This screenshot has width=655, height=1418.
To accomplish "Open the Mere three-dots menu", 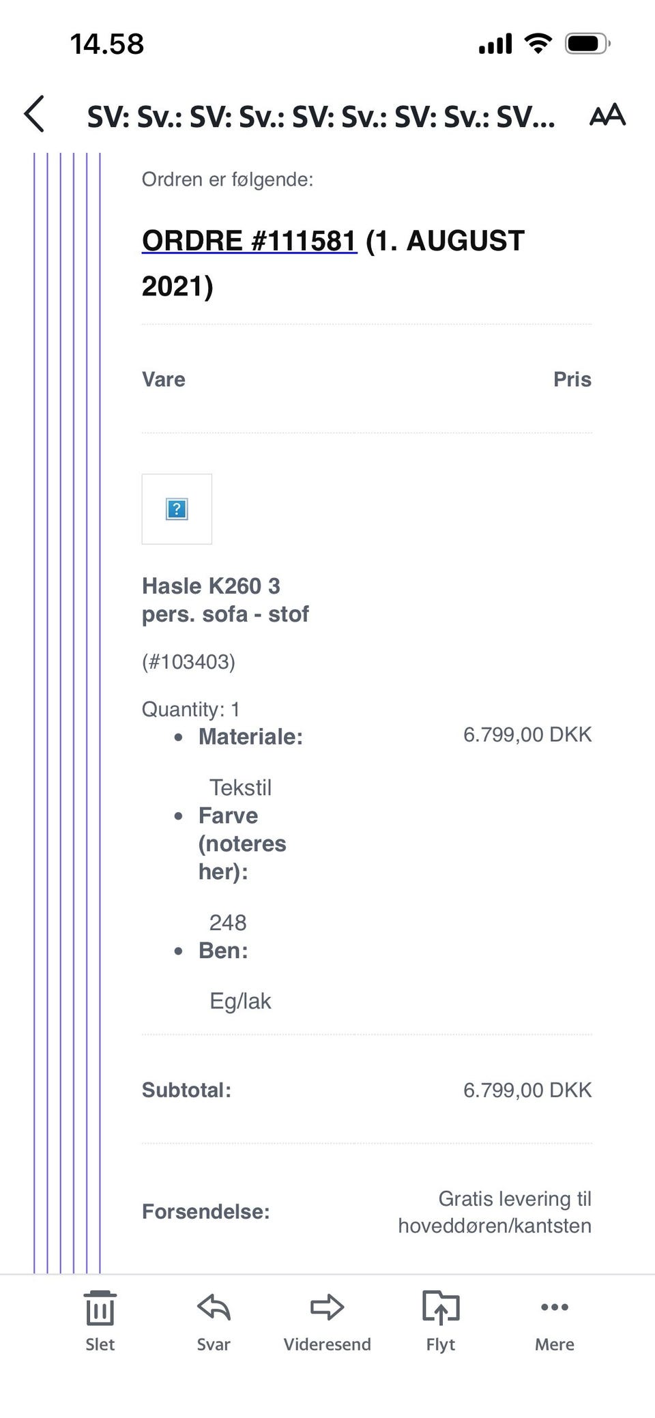I will [x=555, y=1307].
